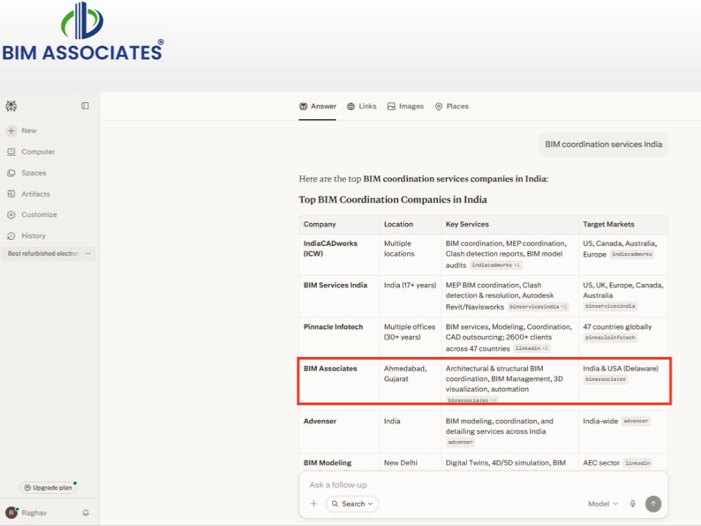
Task: Click the Upgrade plan button
Action: (48, 487)
